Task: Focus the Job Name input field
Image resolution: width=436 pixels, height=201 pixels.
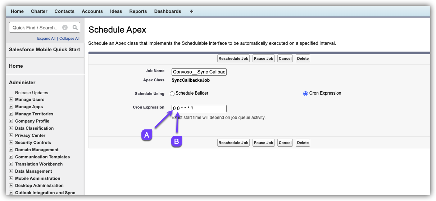Action: (199, 72)
